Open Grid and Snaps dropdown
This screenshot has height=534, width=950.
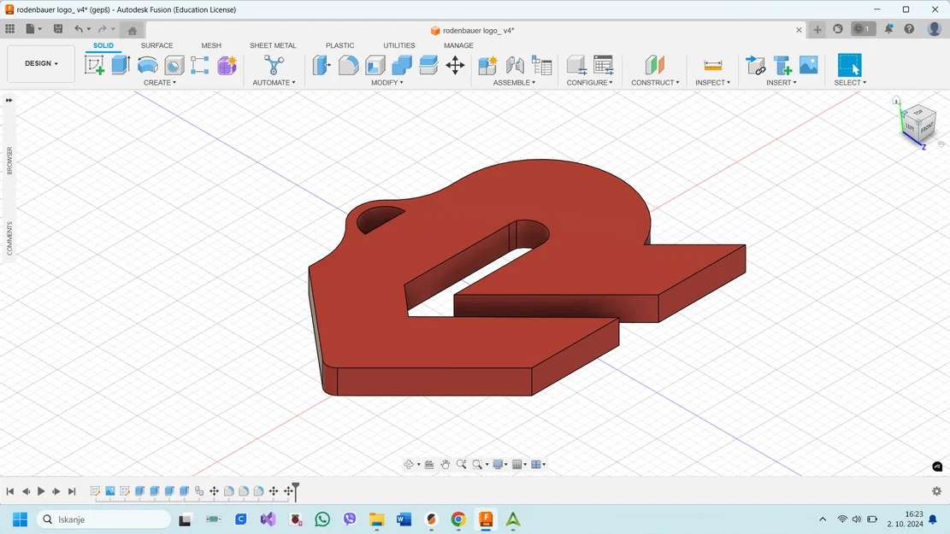[x=519, y=465]
